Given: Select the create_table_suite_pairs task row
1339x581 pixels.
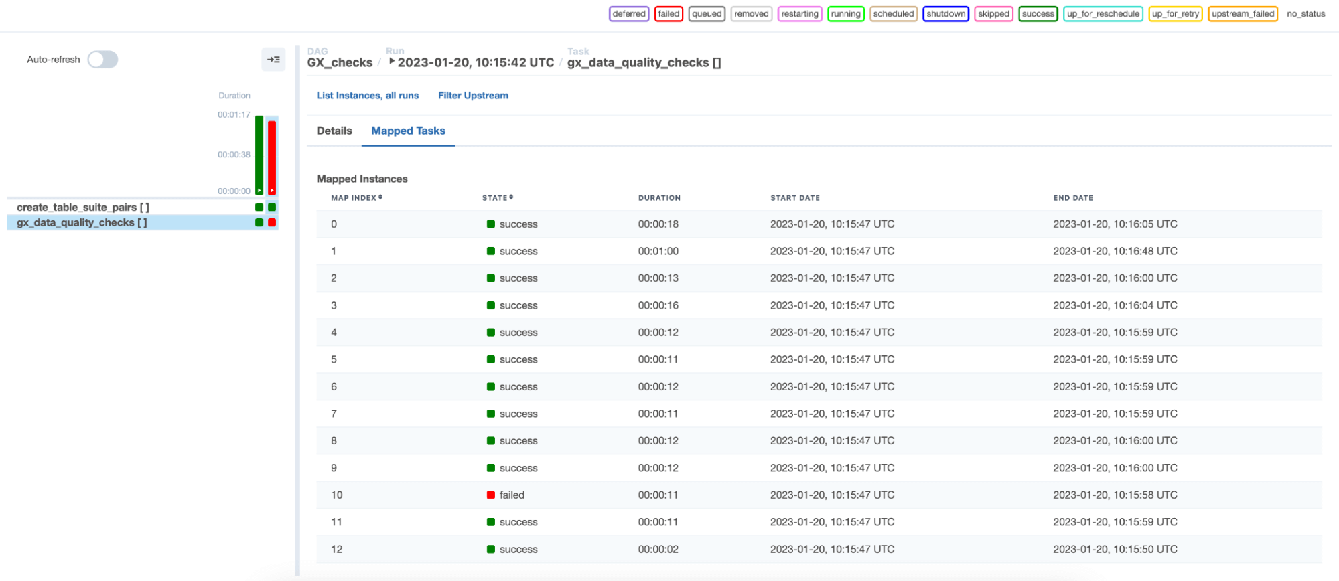Looking at the screenshot, I should coord(83,207).
